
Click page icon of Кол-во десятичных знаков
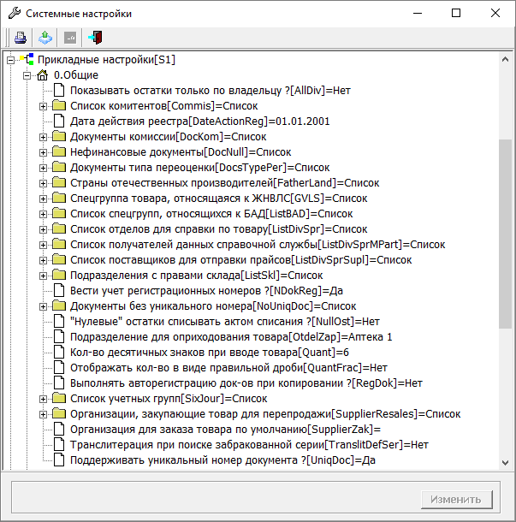59,353
